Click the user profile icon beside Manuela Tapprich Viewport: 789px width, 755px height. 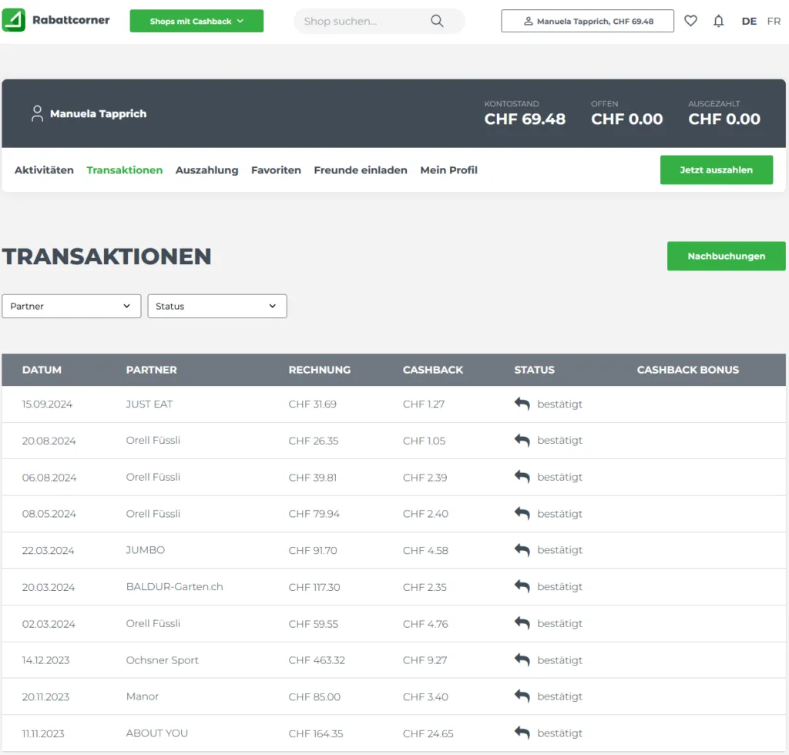point(37,114)
